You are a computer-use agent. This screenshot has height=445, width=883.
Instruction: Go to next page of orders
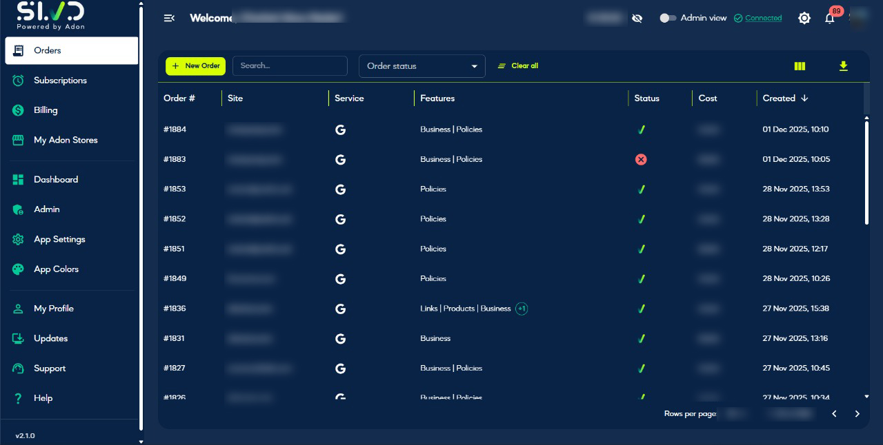[x=857, y=414]
